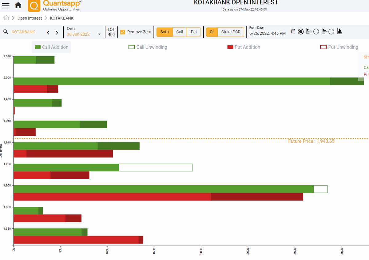Click the search magnifier icon
This screenshot has width=369, height=260.
(x=6, y=32)
